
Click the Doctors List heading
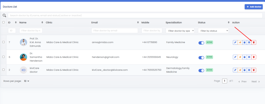(x=10, y=7)
